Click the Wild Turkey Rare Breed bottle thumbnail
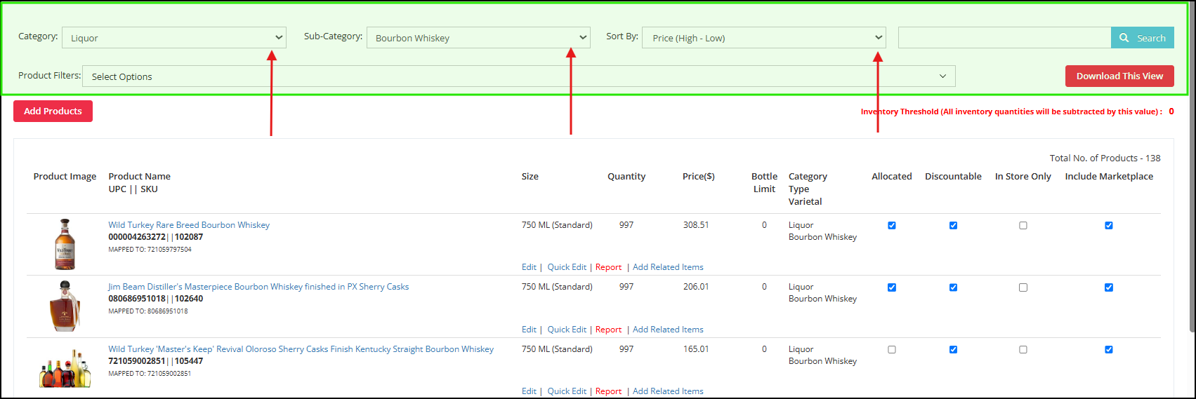1196x399 pixels. (x=65, y=245)
